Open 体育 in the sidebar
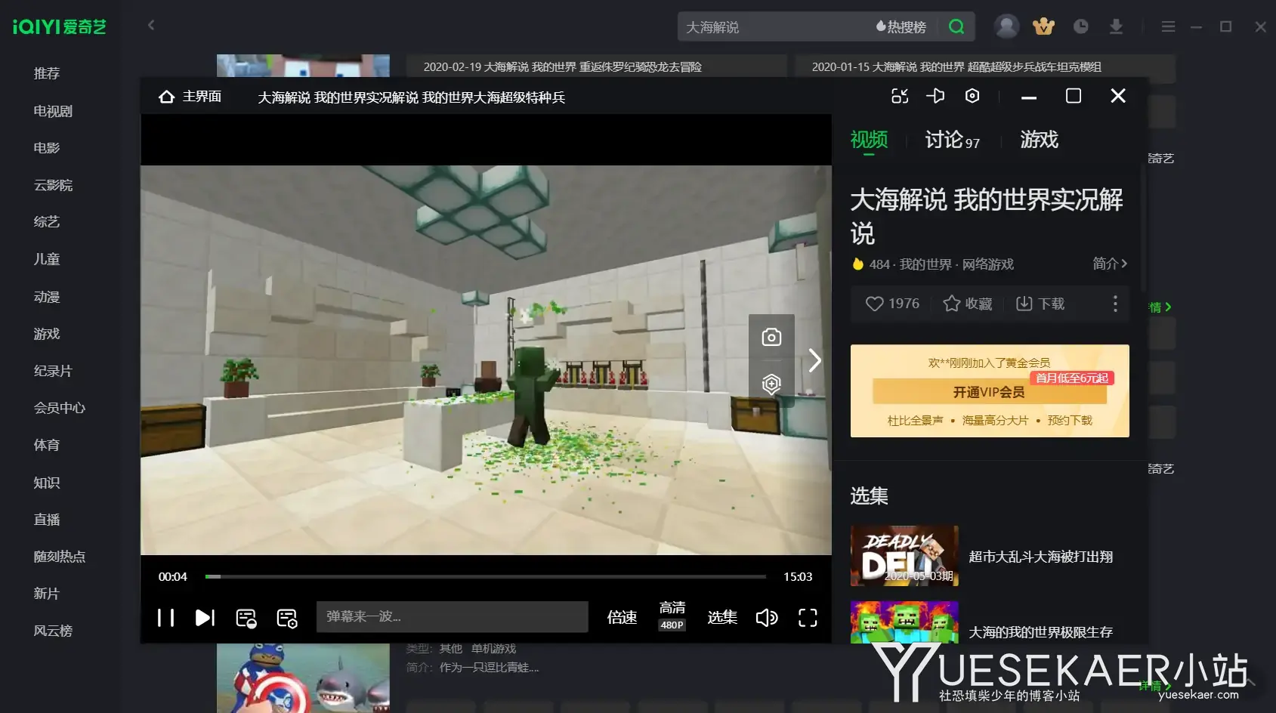The image size is (1276, 713). click(x=47, y=445)
